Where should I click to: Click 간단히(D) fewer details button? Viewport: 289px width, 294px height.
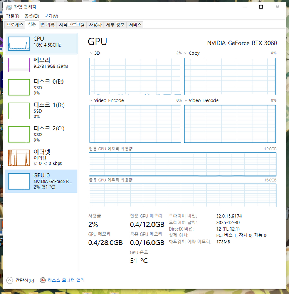pos(25,280)
